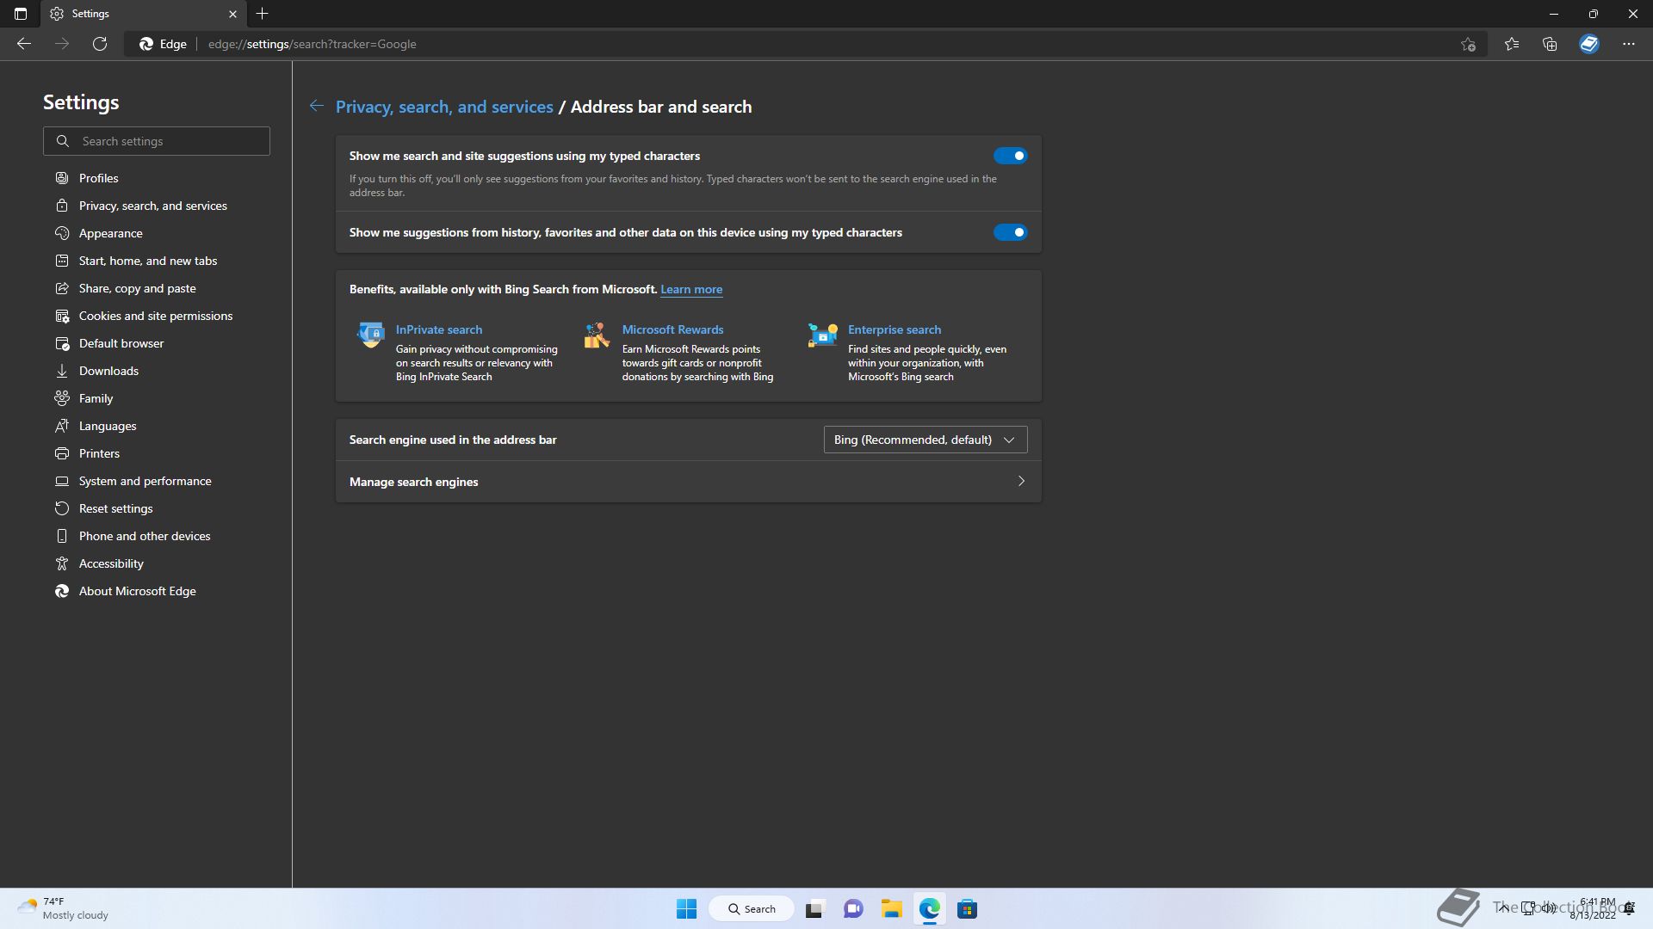Click the Downloads sidebar icon
The height and width of the screenshot is (929, 1653).
coord(62,371)
